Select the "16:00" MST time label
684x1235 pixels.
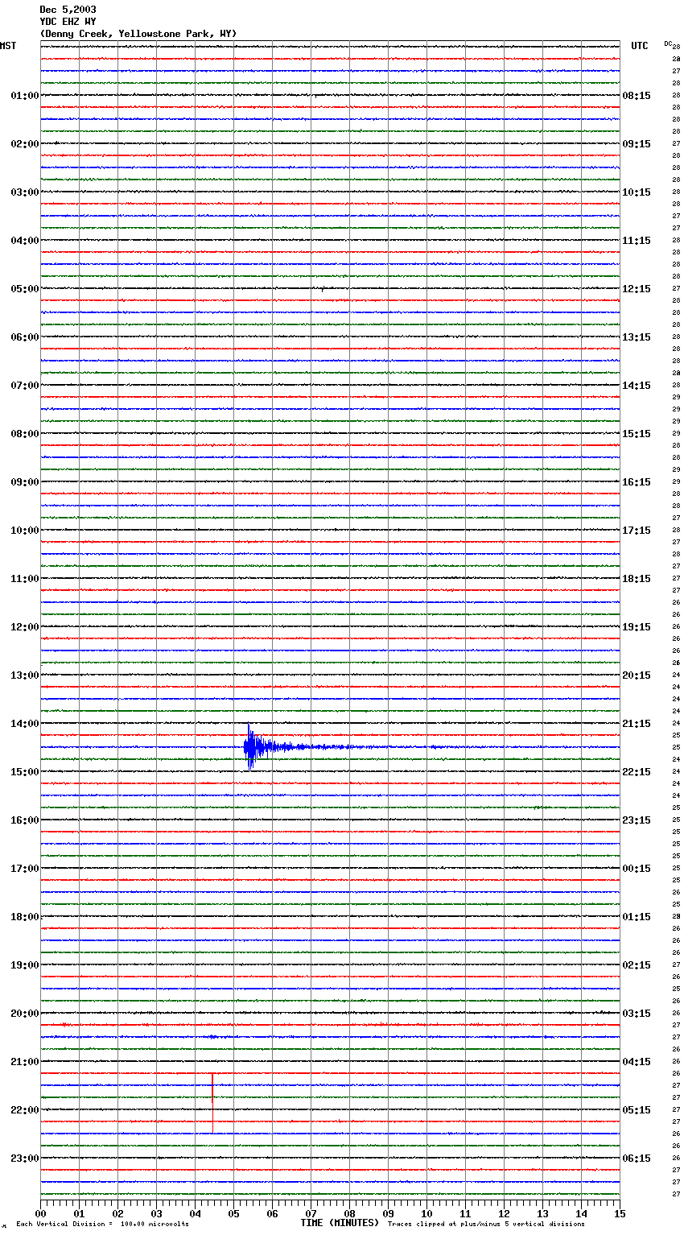click(x=25, y=820)
